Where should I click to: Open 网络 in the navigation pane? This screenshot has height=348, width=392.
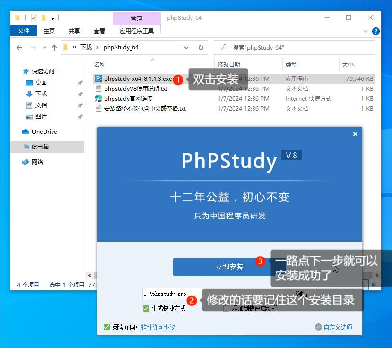click(x=33, y=162)
